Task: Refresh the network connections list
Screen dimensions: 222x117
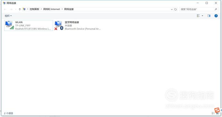Action: [175, 9]
